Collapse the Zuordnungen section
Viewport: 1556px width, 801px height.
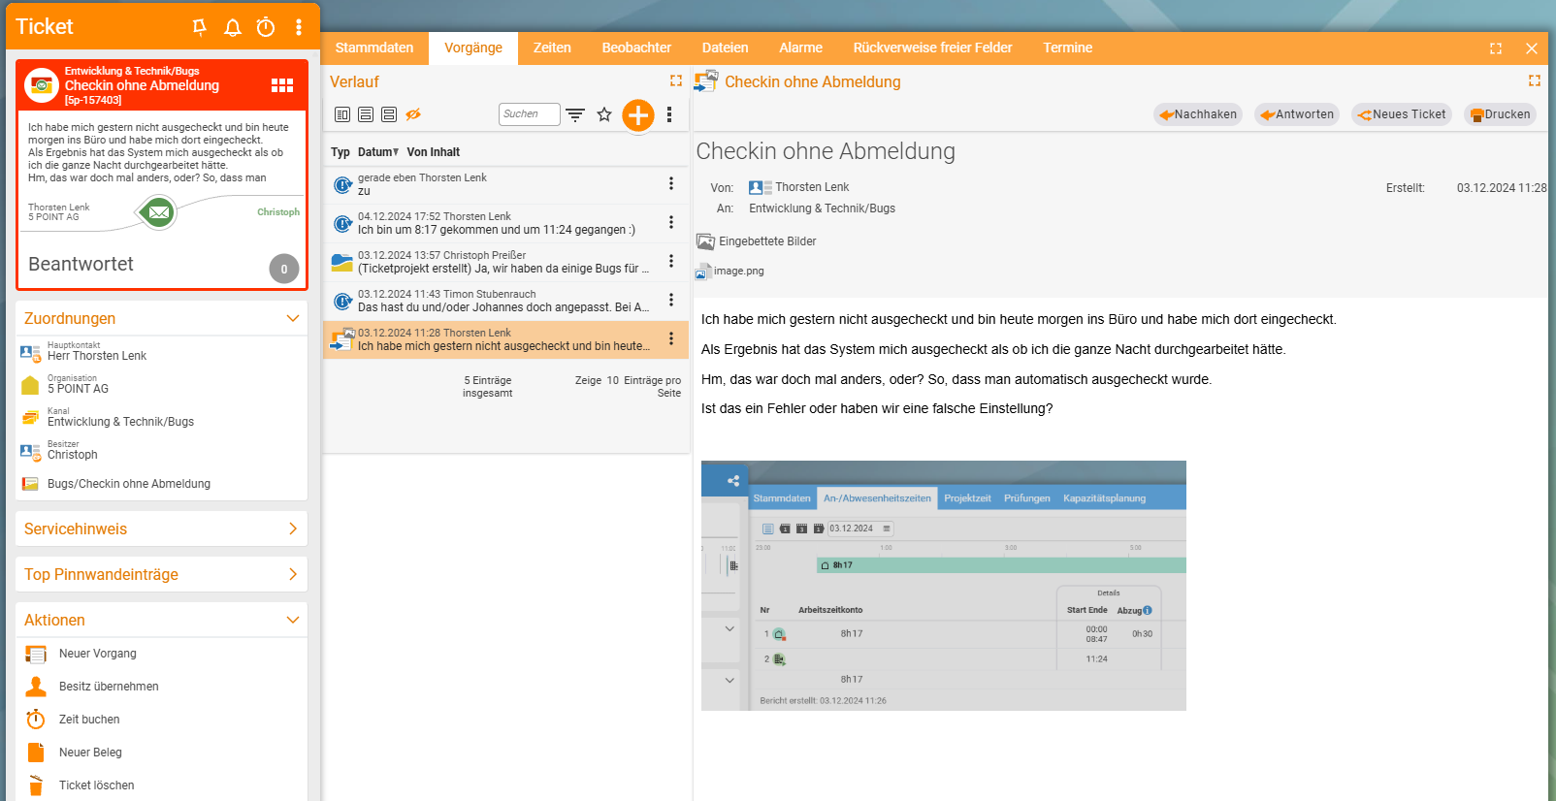coord(293,318)
